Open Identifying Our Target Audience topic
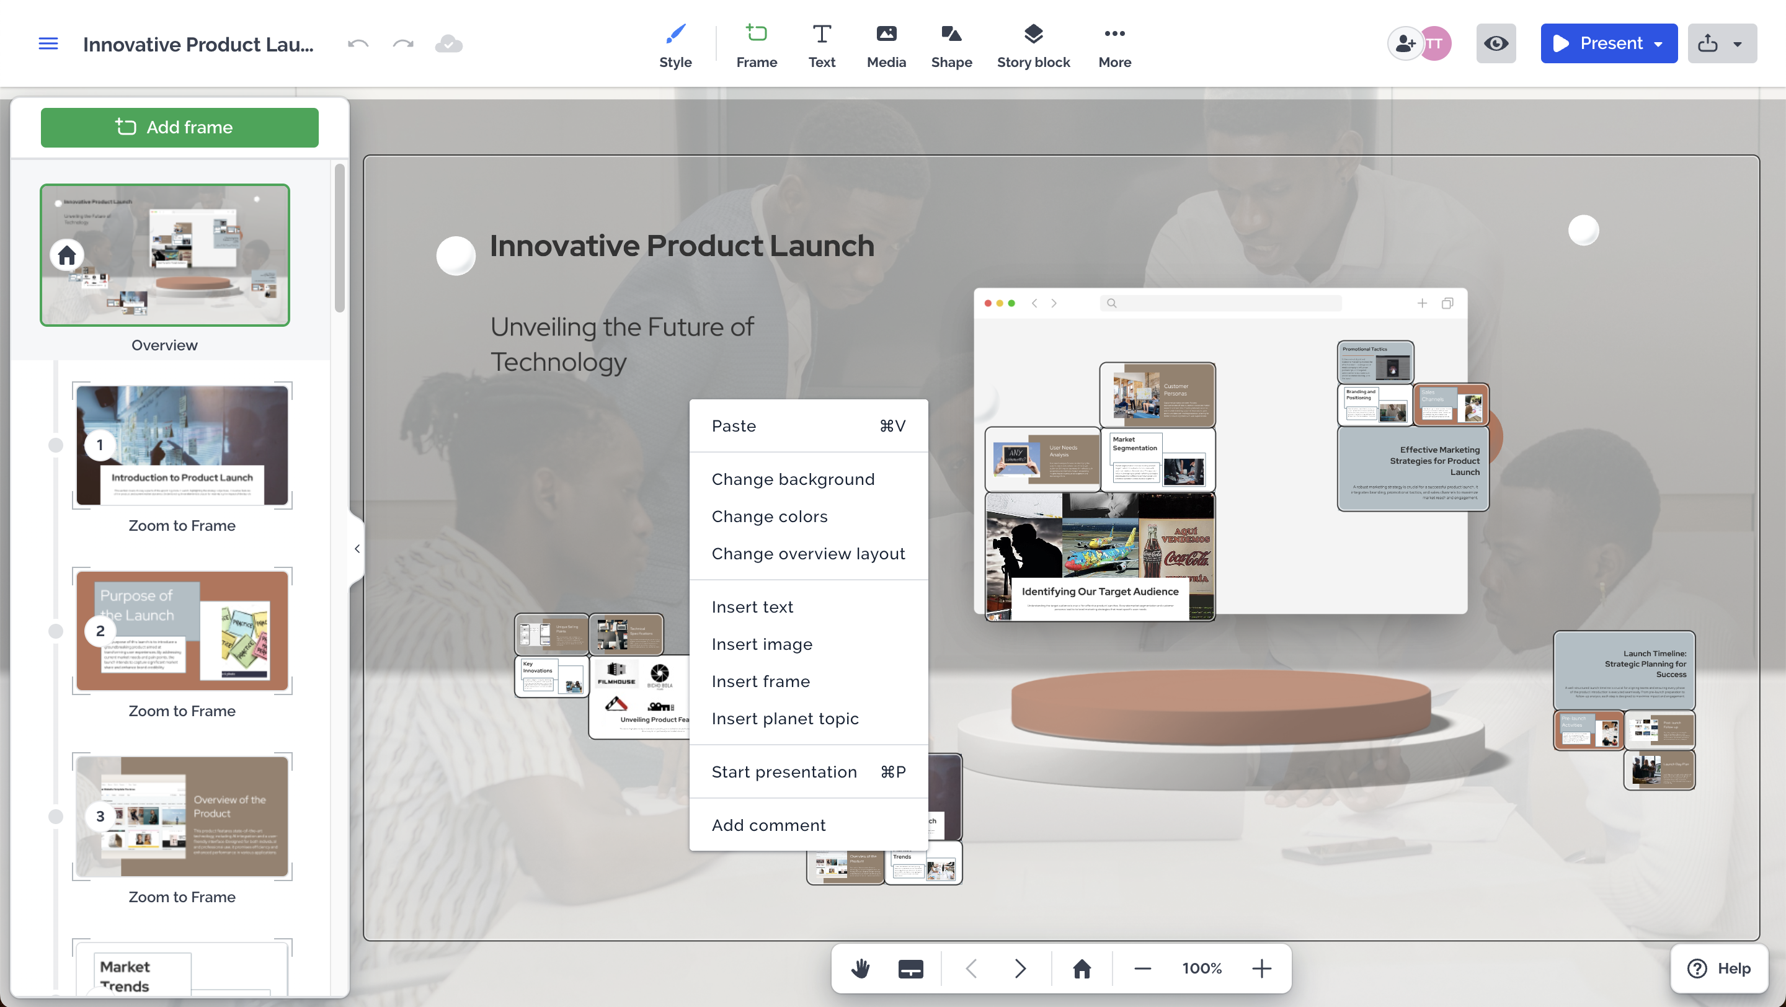The width and height of the screenshot is (1786, 1007). (1100, 557)
